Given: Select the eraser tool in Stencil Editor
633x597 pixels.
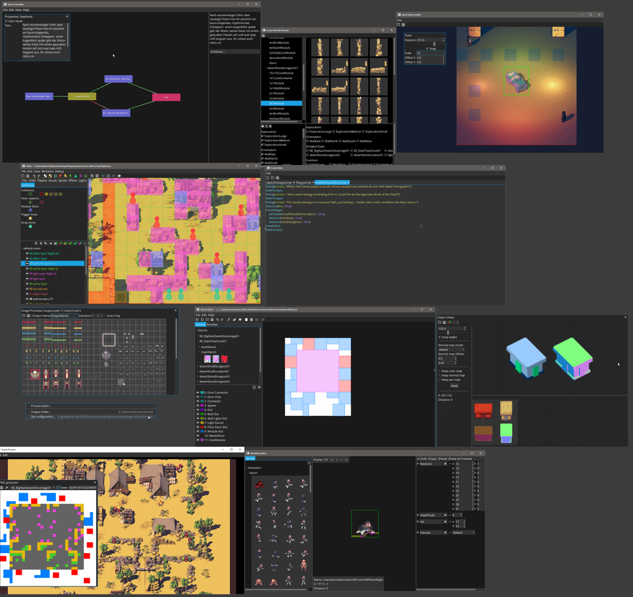Looking at the screenshot, I should pyautogui.click(x=234, y=320).
